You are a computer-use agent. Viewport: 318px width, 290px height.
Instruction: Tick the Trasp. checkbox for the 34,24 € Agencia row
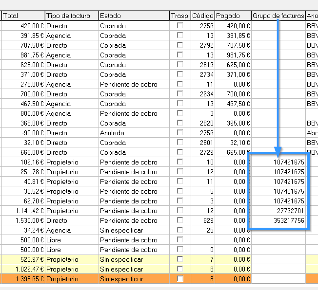coord(180,230)
